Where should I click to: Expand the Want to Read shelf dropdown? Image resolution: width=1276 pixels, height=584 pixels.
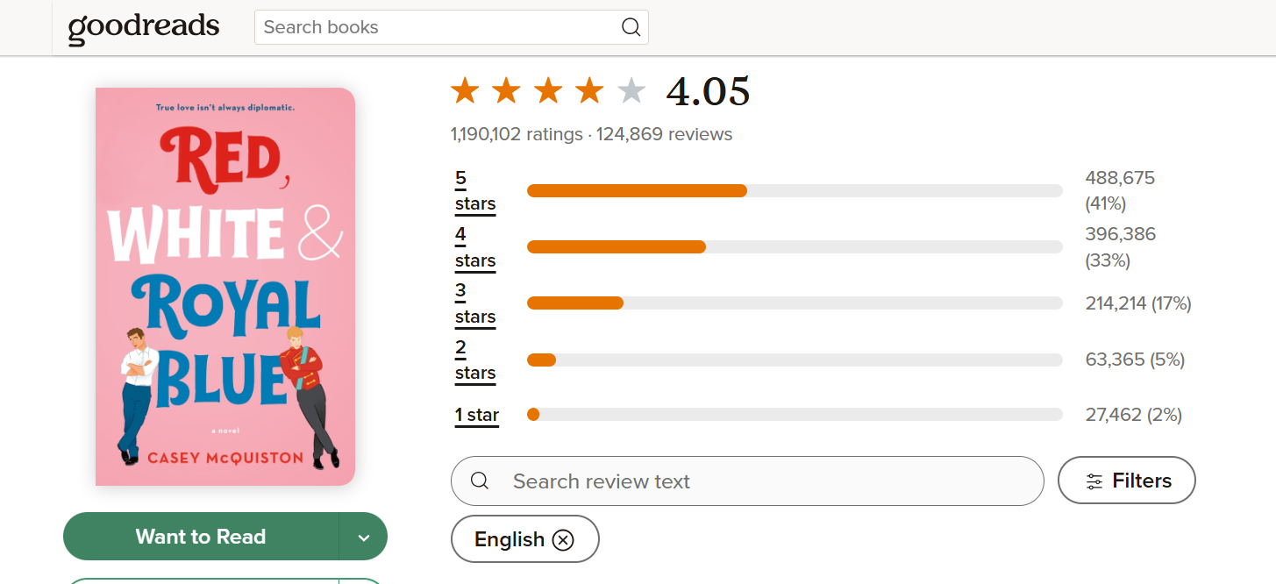[364, 538]
